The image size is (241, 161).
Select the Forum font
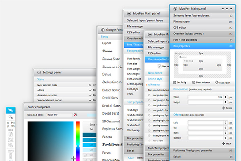[106, 153]
